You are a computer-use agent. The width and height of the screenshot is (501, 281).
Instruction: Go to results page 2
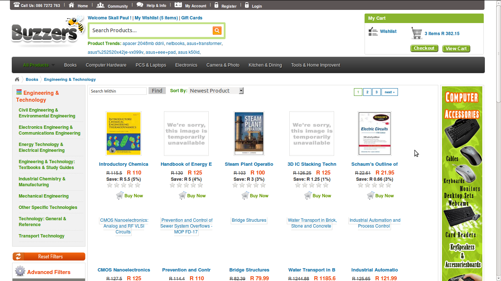click(367, 92)
